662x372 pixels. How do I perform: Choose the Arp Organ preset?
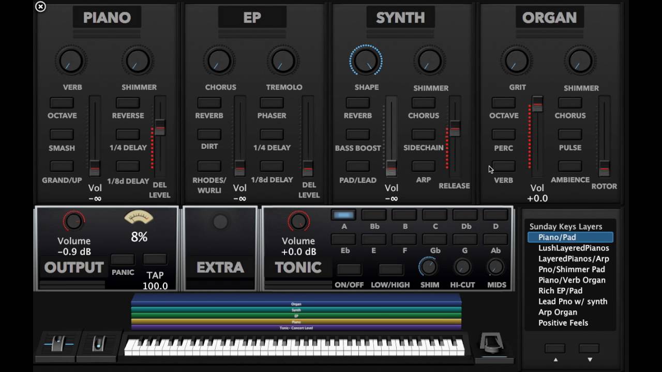coord(558,312)
